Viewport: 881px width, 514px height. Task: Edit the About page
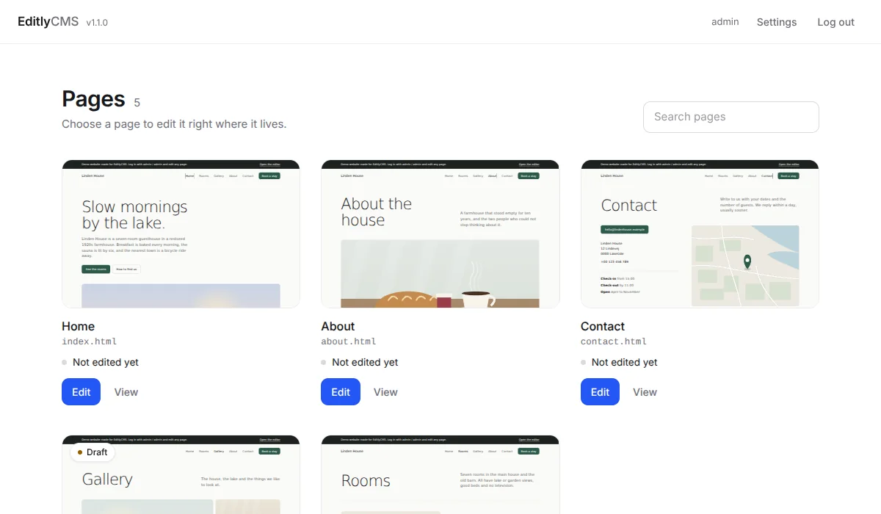click(341, 391)
